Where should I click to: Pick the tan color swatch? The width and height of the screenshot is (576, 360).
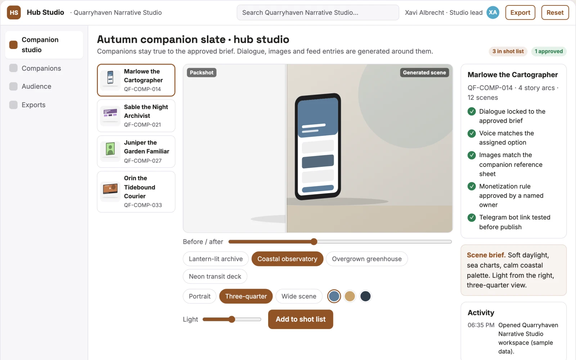click(x=350, y=296)
